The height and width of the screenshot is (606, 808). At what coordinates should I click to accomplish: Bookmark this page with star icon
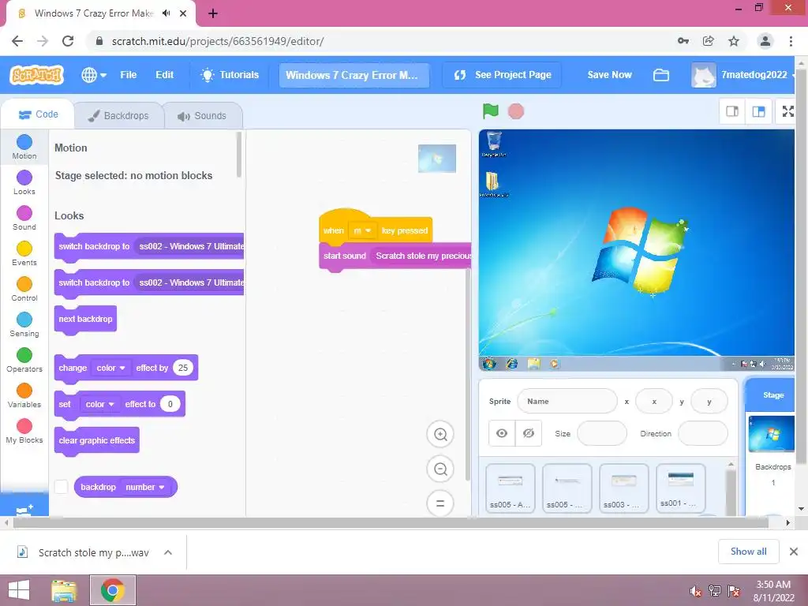[x=734, y=41]
